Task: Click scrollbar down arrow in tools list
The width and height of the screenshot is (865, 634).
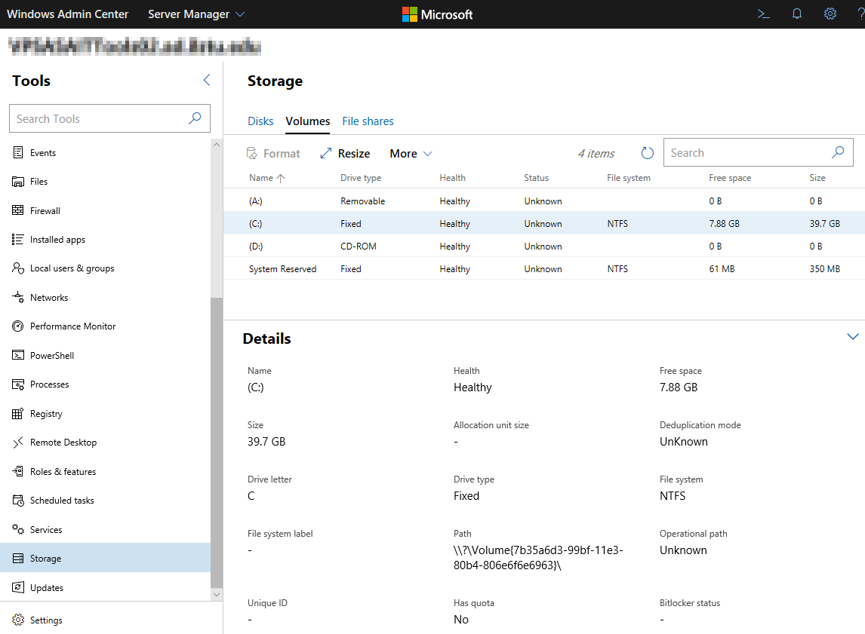Action: (x=217, y=595)
